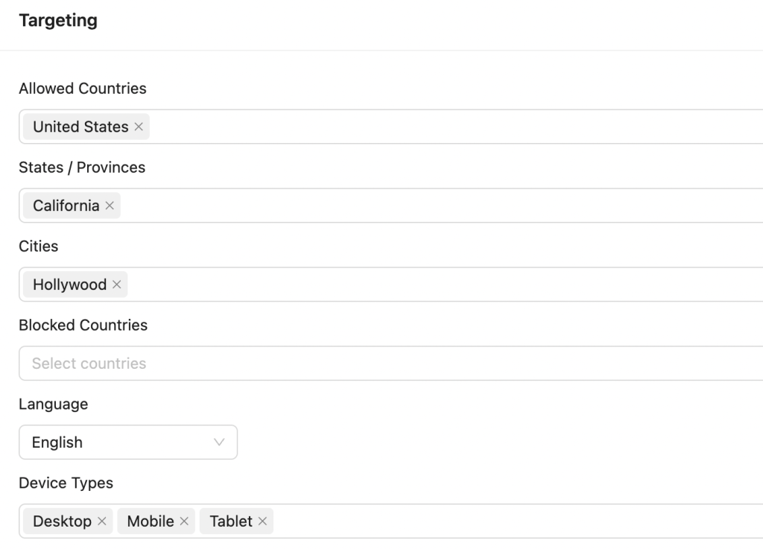Image resolution: width=763 pixels, height=549 pixels.
Task: Remove the Tablet device type
Action: click(x=262, y=521)
